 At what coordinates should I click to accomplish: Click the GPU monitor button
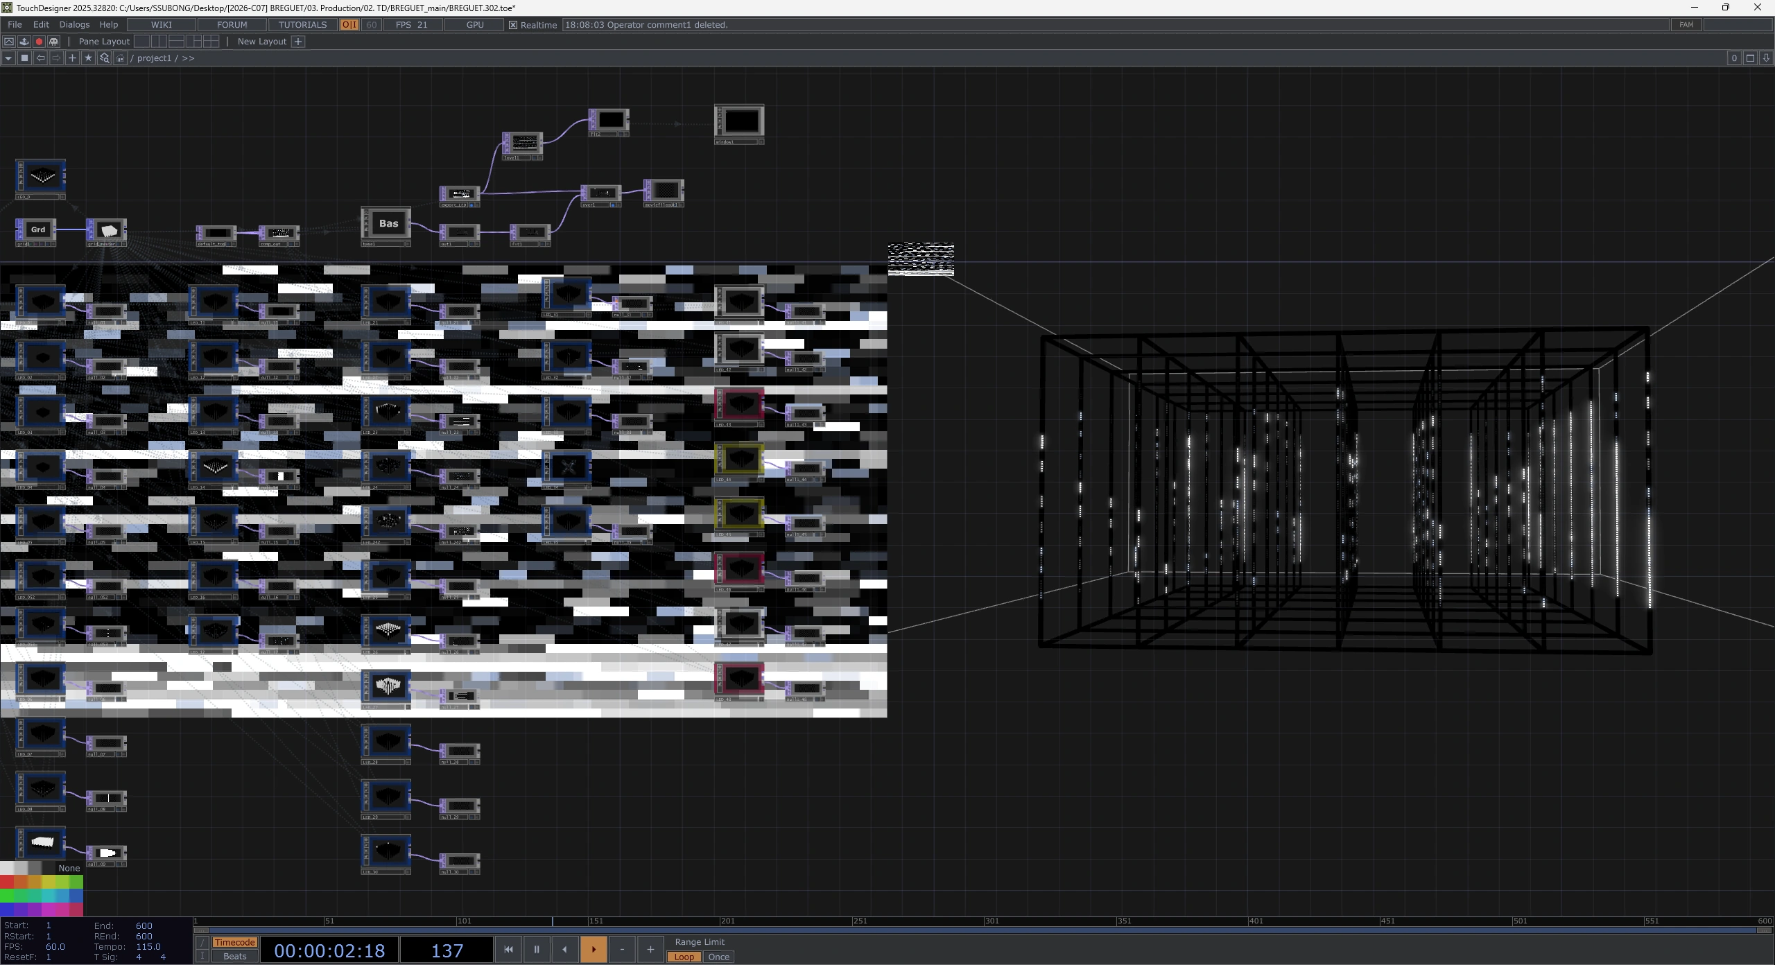(x=475, y=24)
